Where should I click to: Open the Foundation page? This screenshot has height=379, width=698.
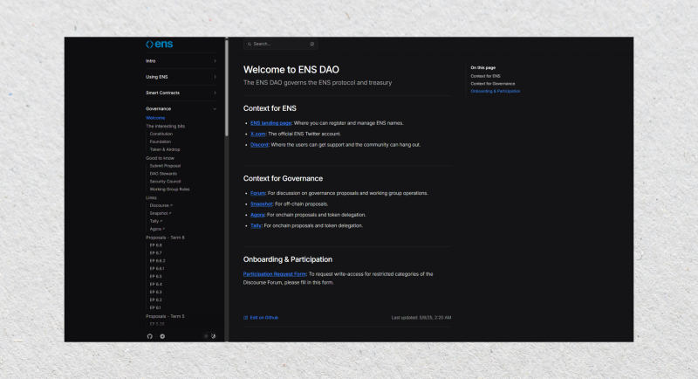[161, 141]
